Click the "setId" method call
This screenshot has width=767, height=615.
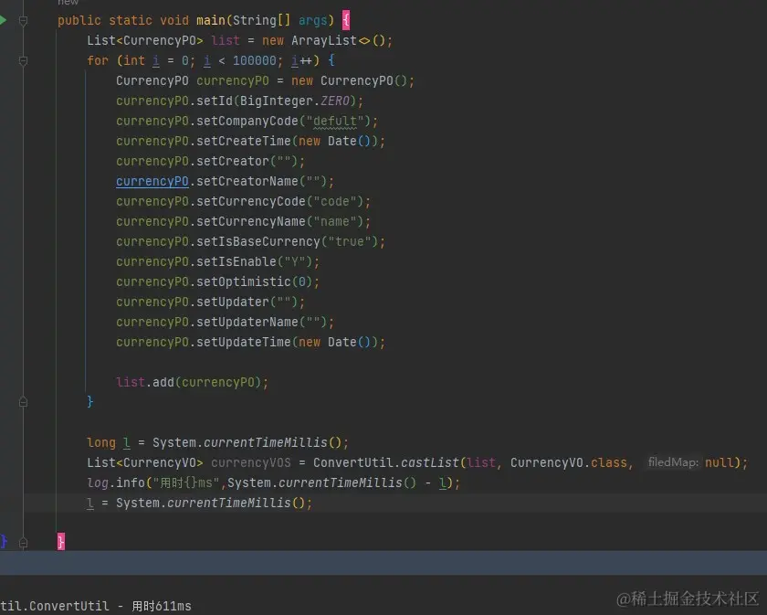tap(215, 101)
